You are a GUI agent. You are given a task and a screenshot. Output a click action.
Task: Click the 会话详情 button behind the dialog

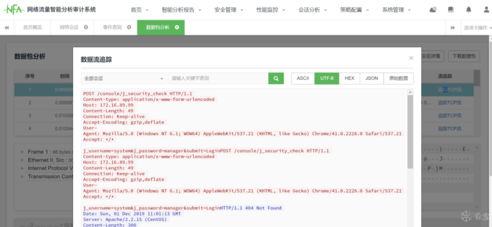coord(432,56)
